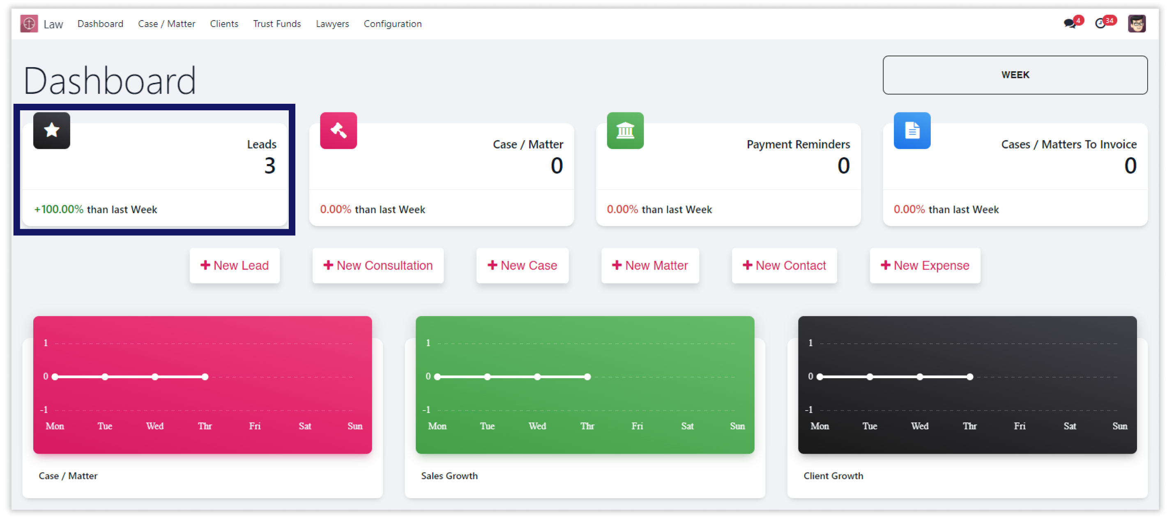Click the dark Client Growth chart
Image resolution: width=1167 pixels, height=518 pixels.
967,385
